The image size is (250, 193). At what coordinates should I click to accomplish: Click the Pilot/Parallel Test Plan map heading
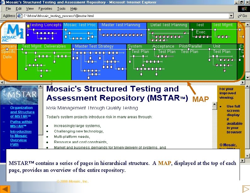point(190,49)
